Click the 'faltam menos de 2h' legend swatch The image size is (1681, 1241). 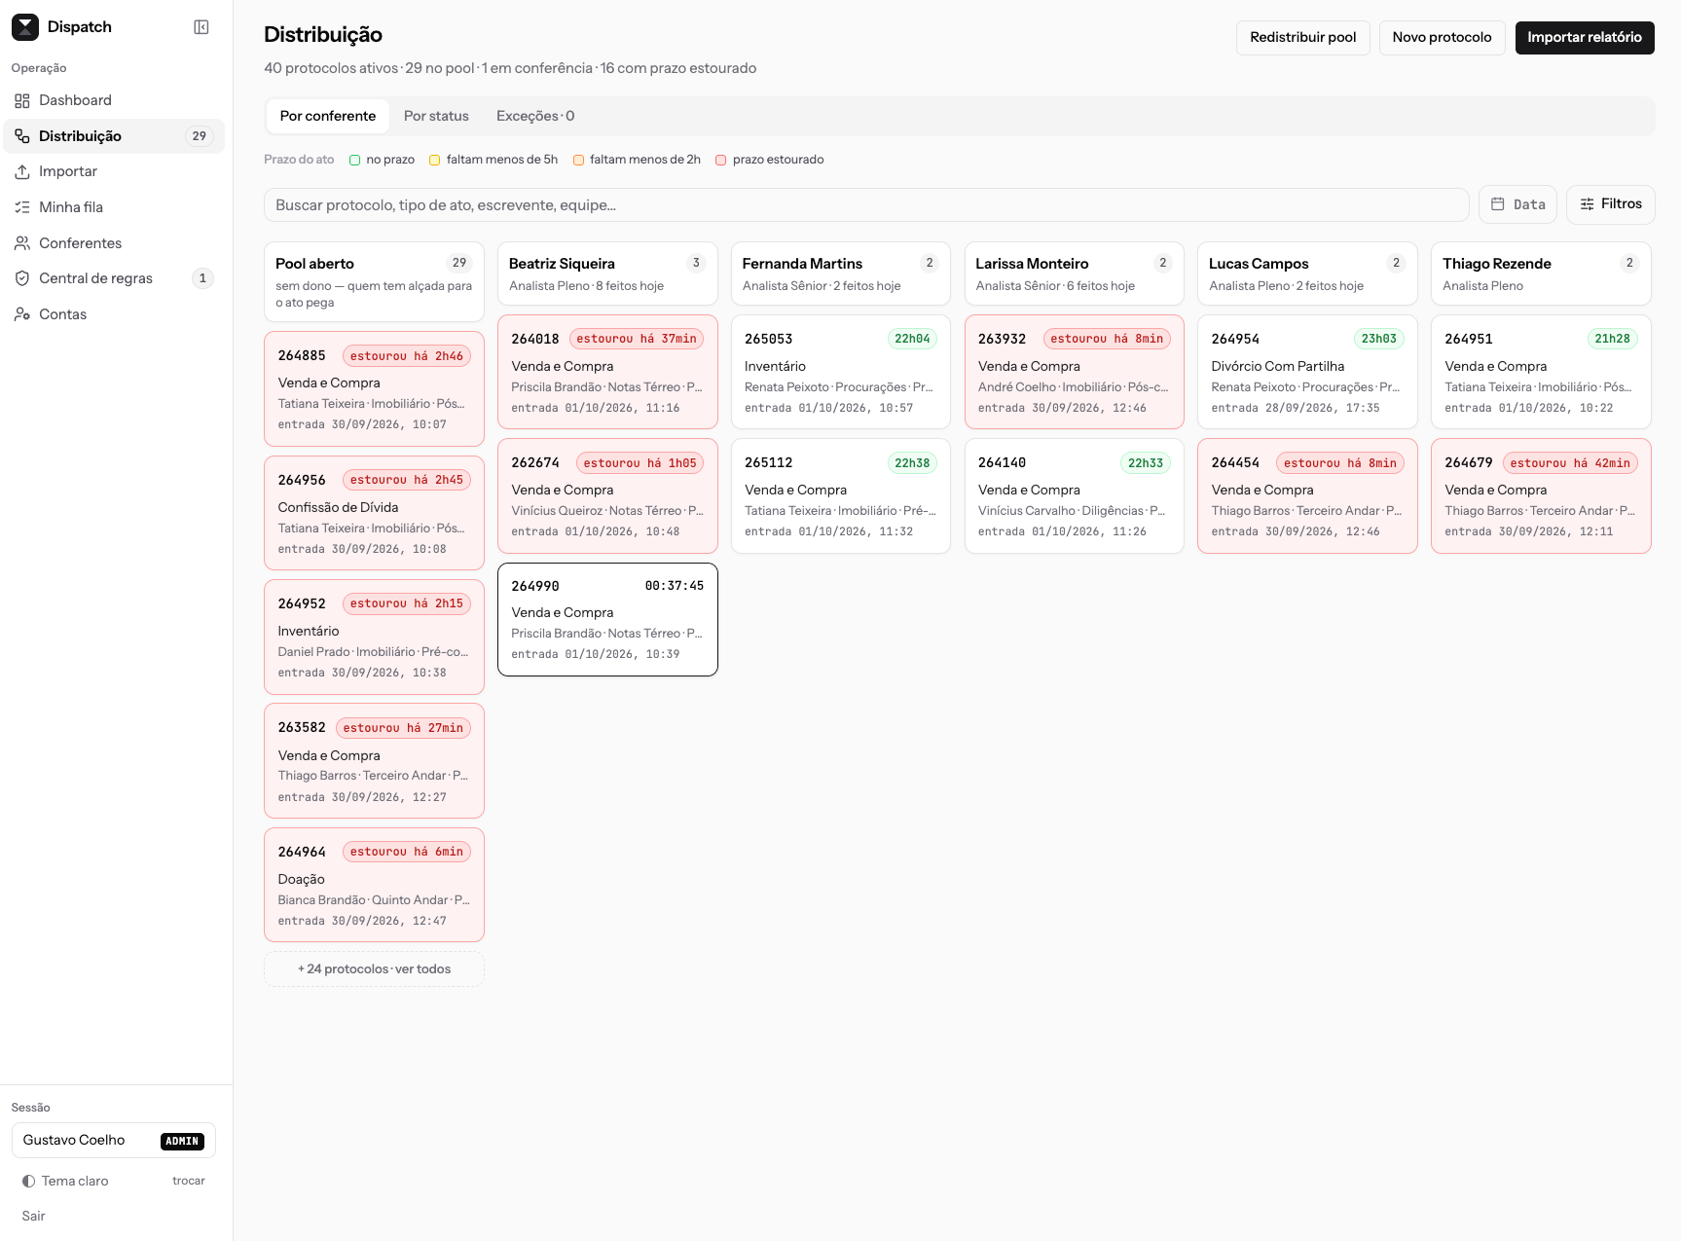[578, 161]
